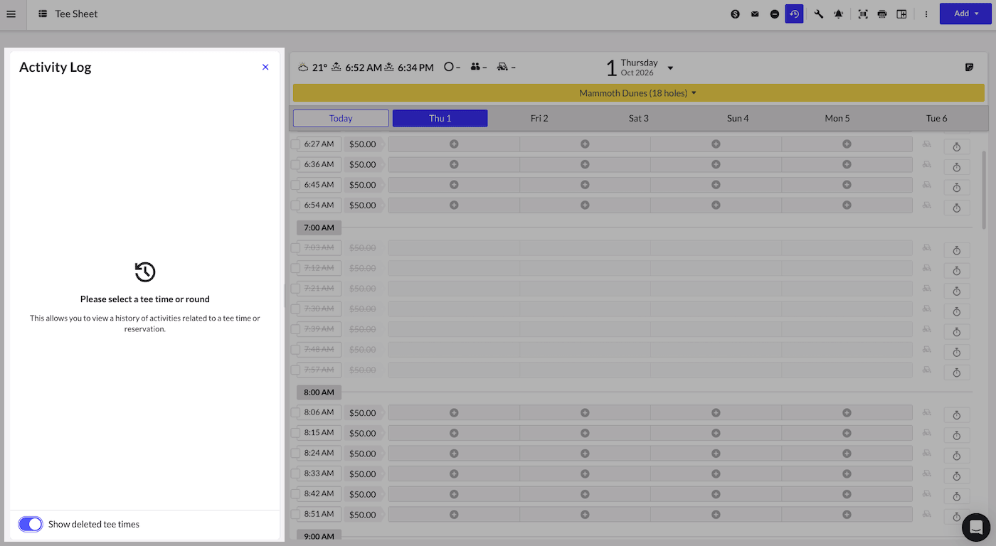The width and height of the screenshot is (996, 546).
Task: Click the Today button
Action: point(341,118)
